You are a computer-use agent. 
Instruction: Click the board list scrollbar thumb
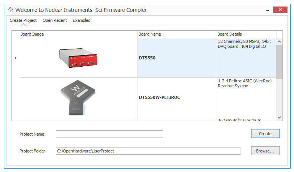[x=279, y=62]
